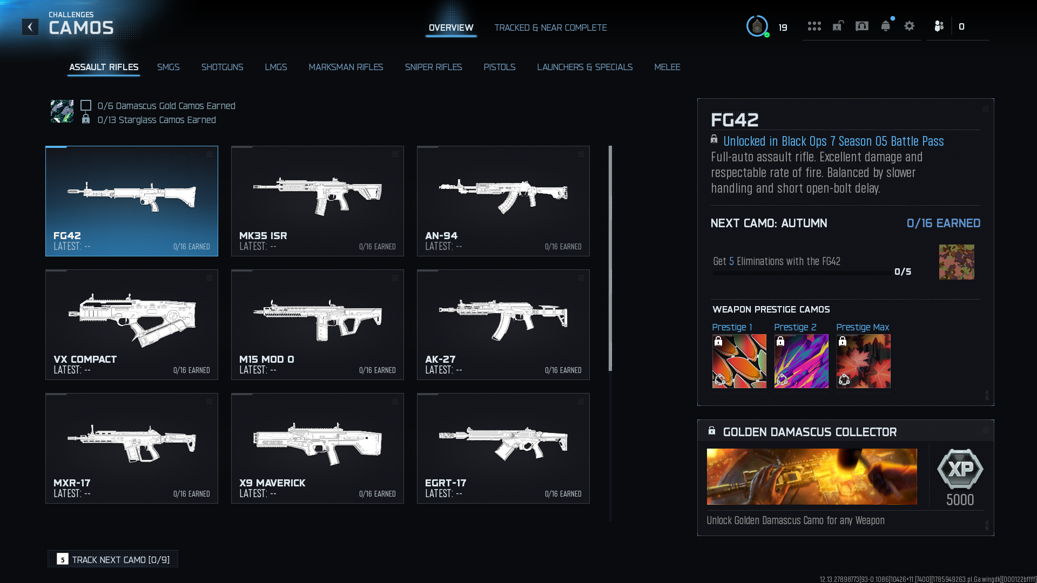Click Unlock Golden Damascus Camo description text

pyautogui.click(x=796, y=520)
